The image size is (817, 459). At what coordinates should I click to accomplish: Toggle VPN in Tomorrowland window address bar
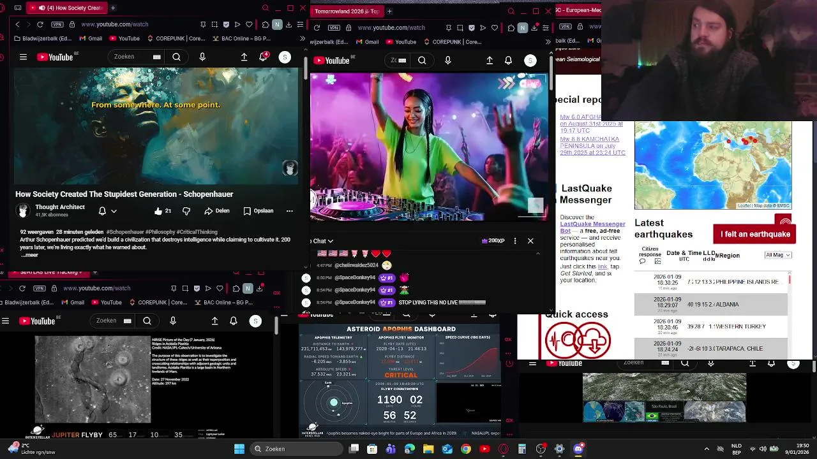(334, 27)
